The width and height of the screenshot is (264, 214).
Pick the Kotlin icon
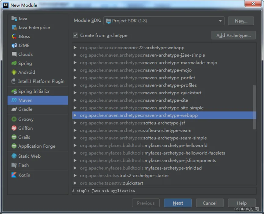14,175
